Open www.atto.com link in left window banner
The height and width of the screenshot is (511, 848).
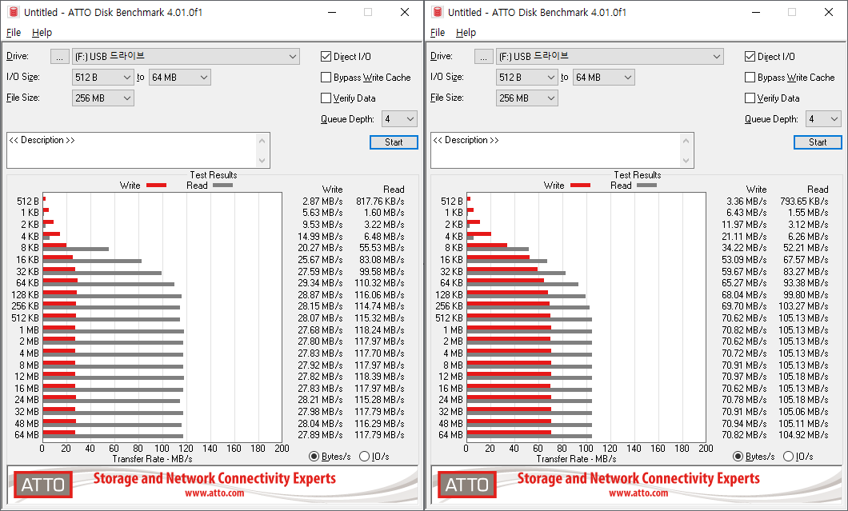[214, 493]
